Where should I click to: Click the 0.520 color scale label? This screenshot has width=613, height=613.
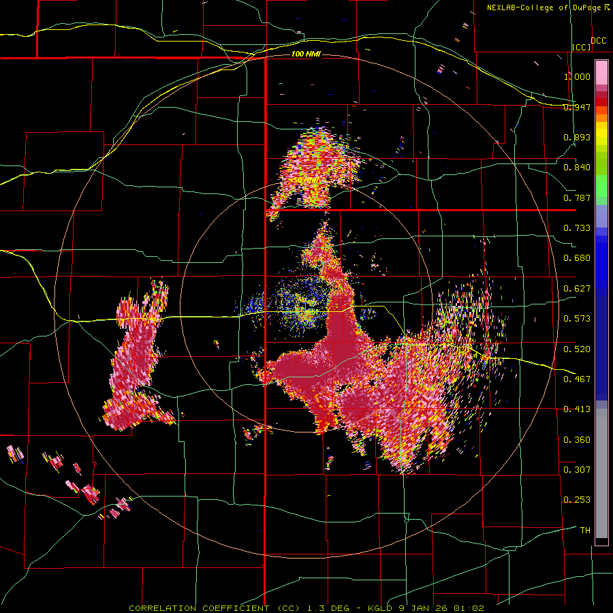(x=577, y=349)
